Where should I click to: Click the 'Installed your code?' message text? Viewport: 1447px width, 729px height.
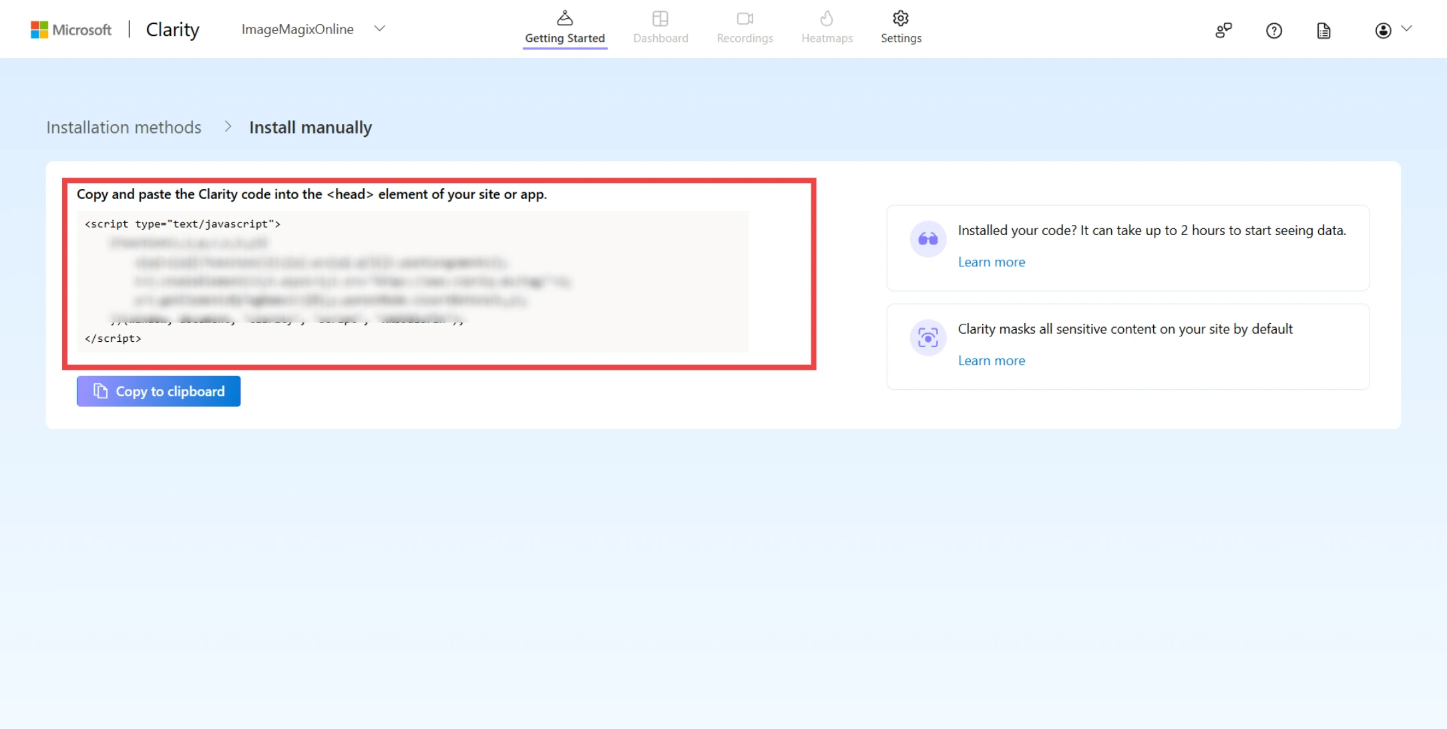tap(1152, 230)
